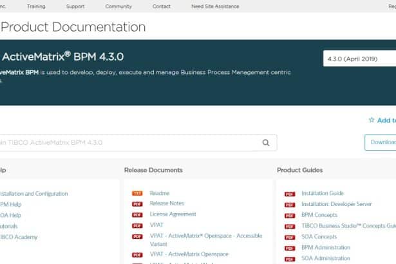Open the Installation and Configuration help link

click(x=34, y=194)
